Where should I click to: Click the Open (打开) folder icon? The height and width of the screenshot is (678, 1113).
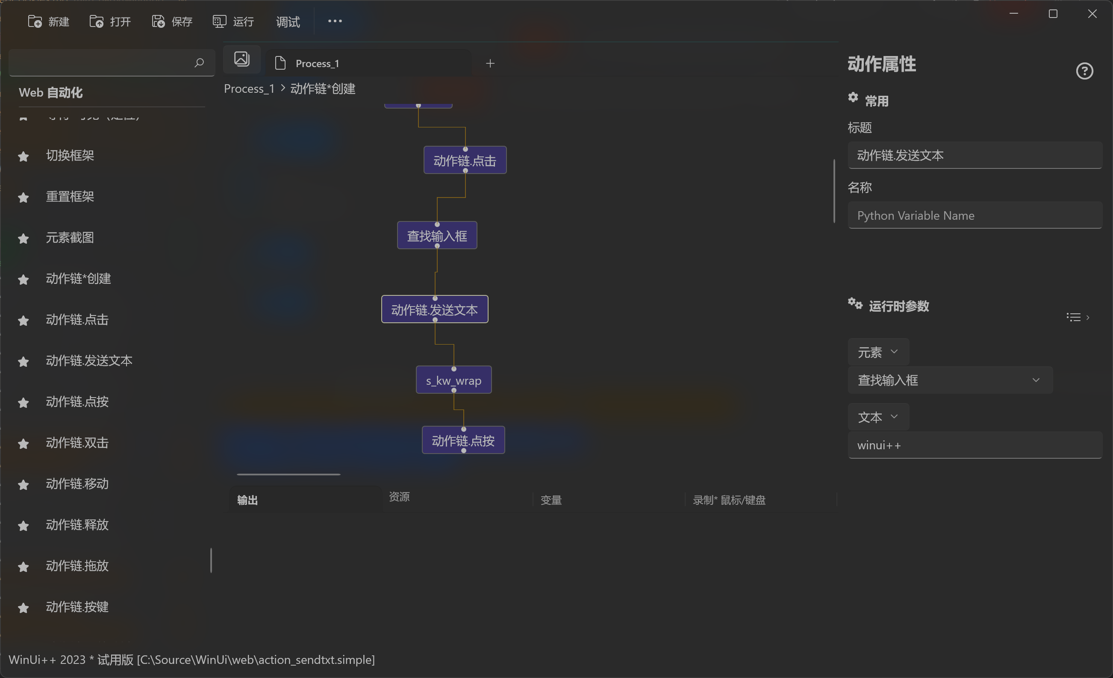tap(96, 21)
